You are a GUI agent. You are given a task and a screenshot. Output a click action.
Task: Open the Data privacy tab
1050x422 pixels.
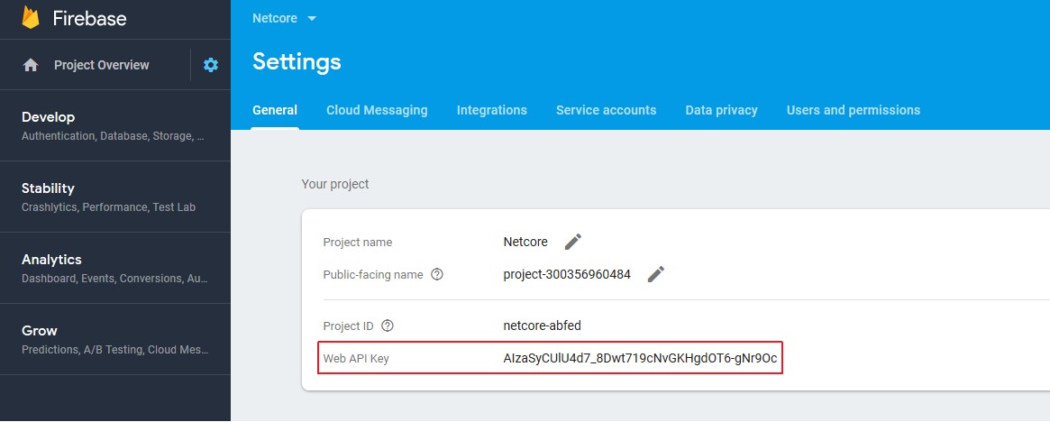click(x=721, y=110)
